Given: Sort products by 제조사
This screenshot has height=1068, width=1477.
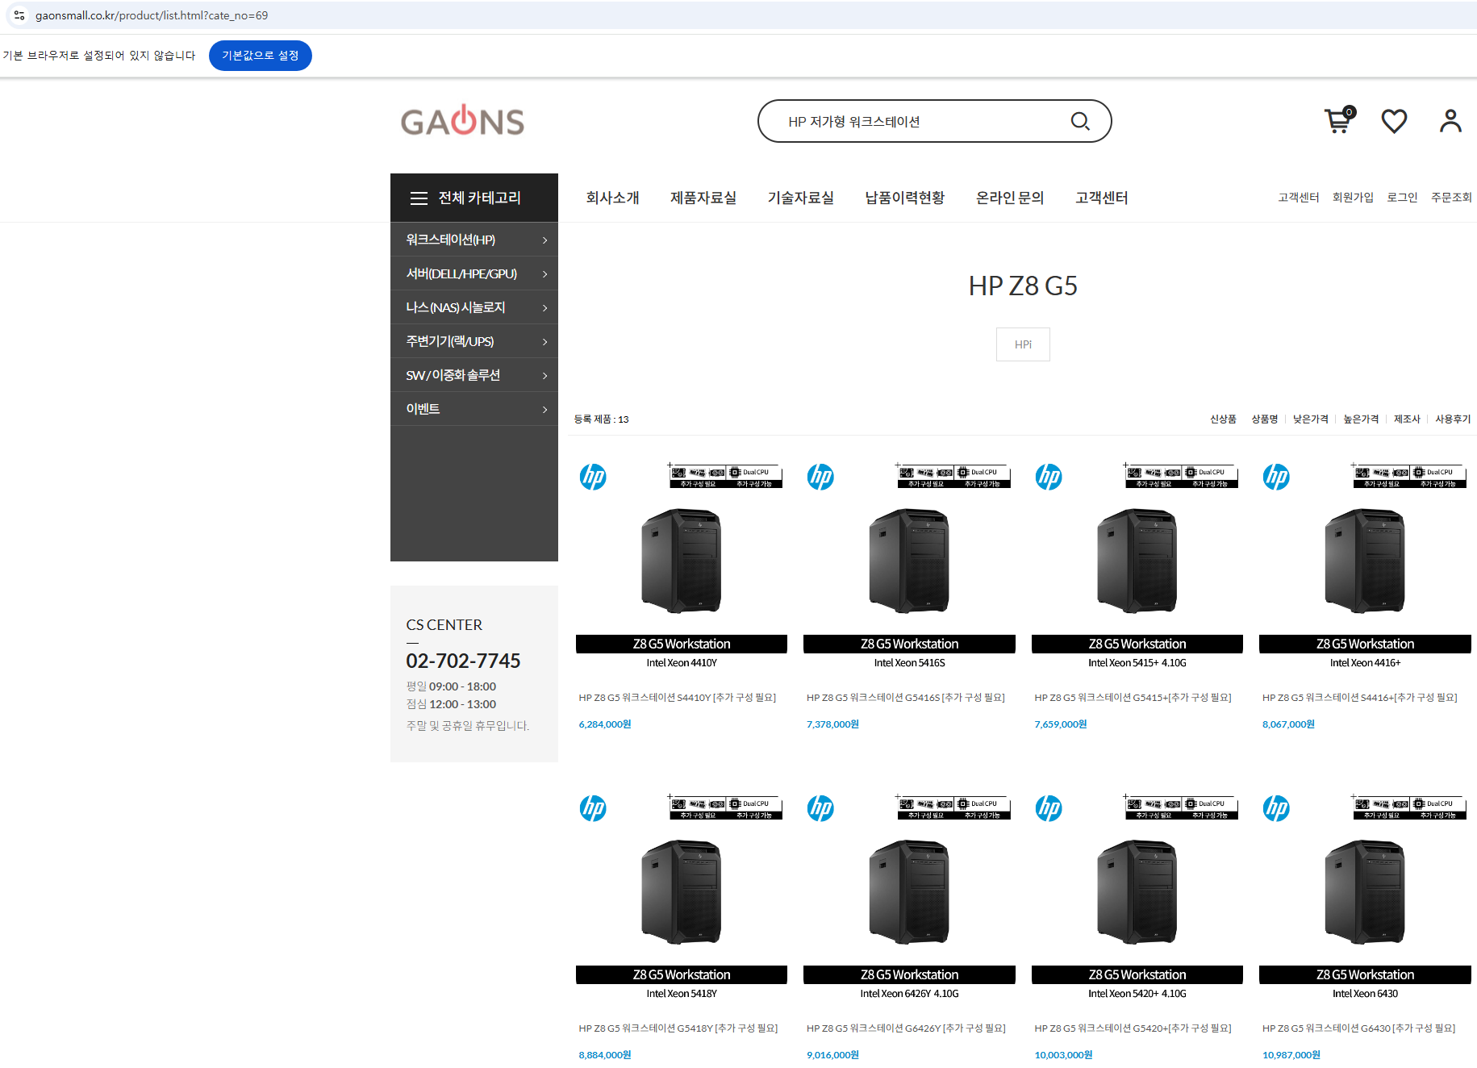Looking at the screenshot, I should [x=1407, y=419].
